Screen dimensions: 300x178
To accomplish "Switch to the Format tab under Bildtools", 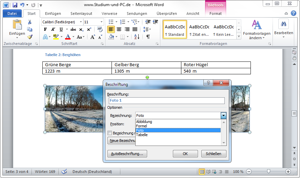I will pyautogui.click(x=216, y=14).
